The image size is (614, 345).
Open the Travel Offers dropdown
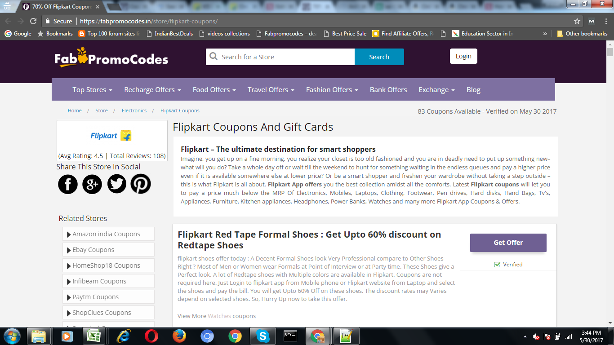(270, 89)
